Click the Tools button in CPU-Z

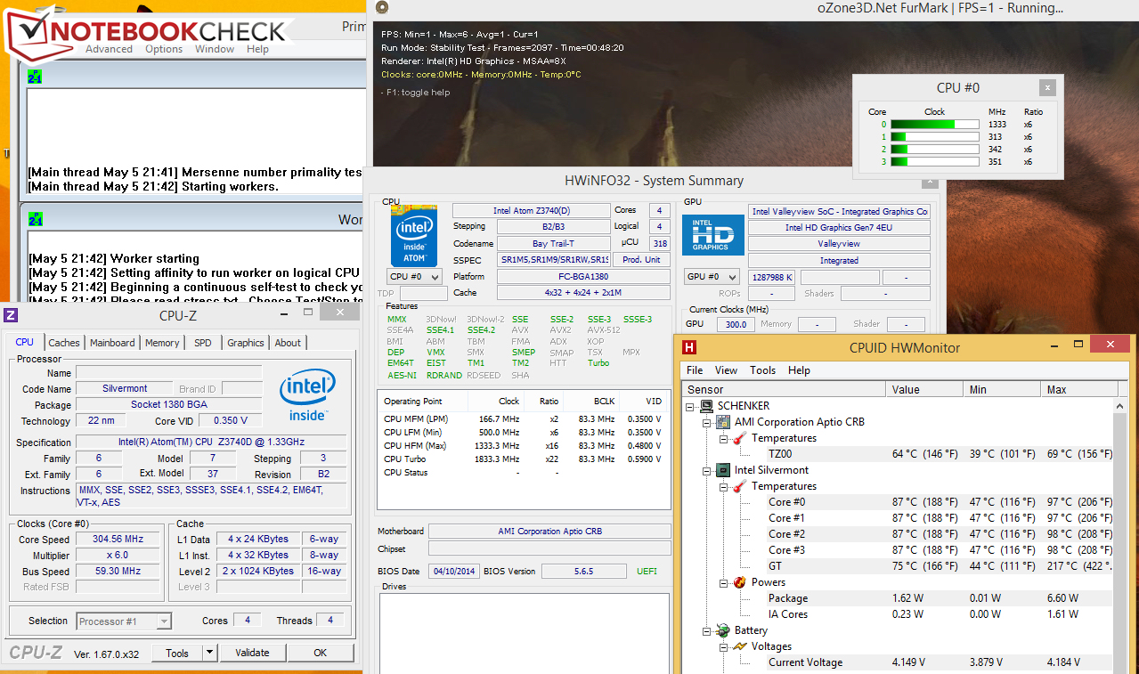(177, 653)
